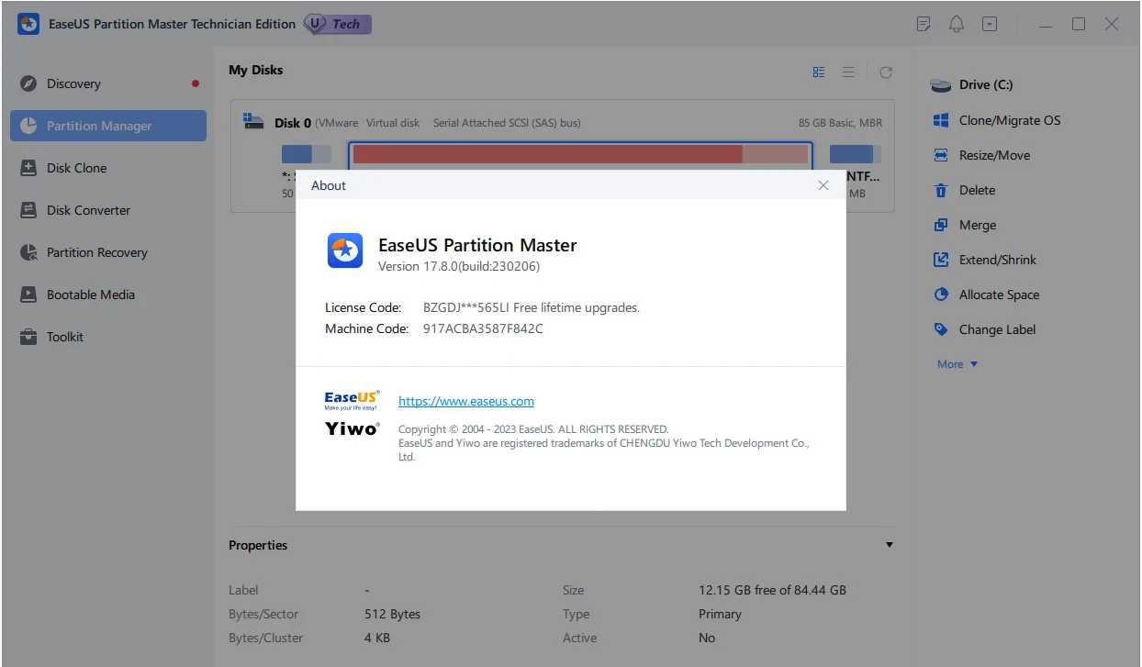Open the title bar dropdown menu icon
The image size is (1142, 667).
[x=990, y=25]
